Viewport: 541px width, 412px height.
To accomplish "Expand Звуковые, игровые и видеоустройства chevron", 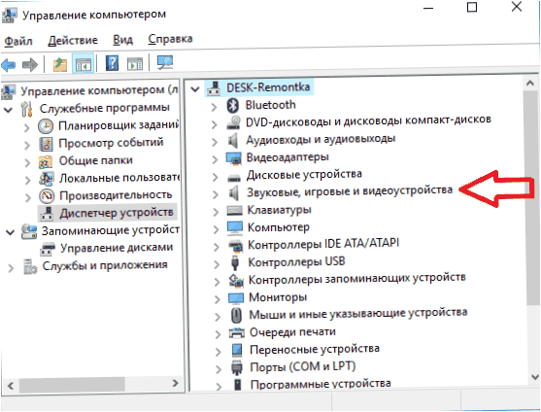I will pyautogui.click(x=216, y=194).
